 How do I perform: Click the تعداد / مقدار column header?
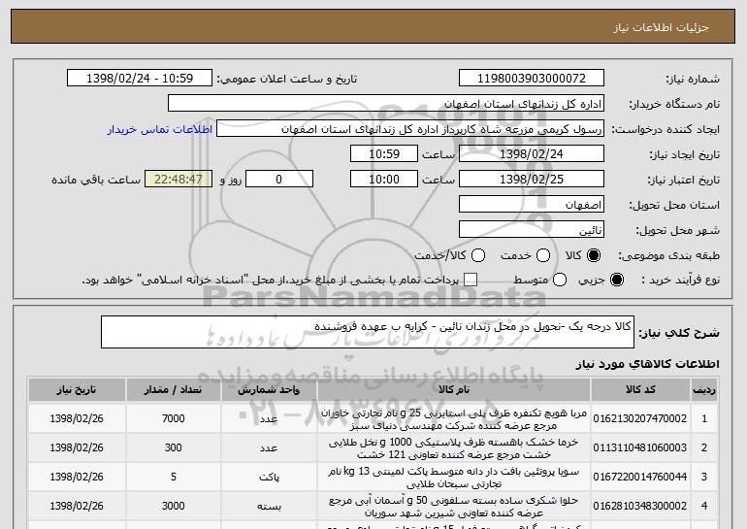[173, 390]
